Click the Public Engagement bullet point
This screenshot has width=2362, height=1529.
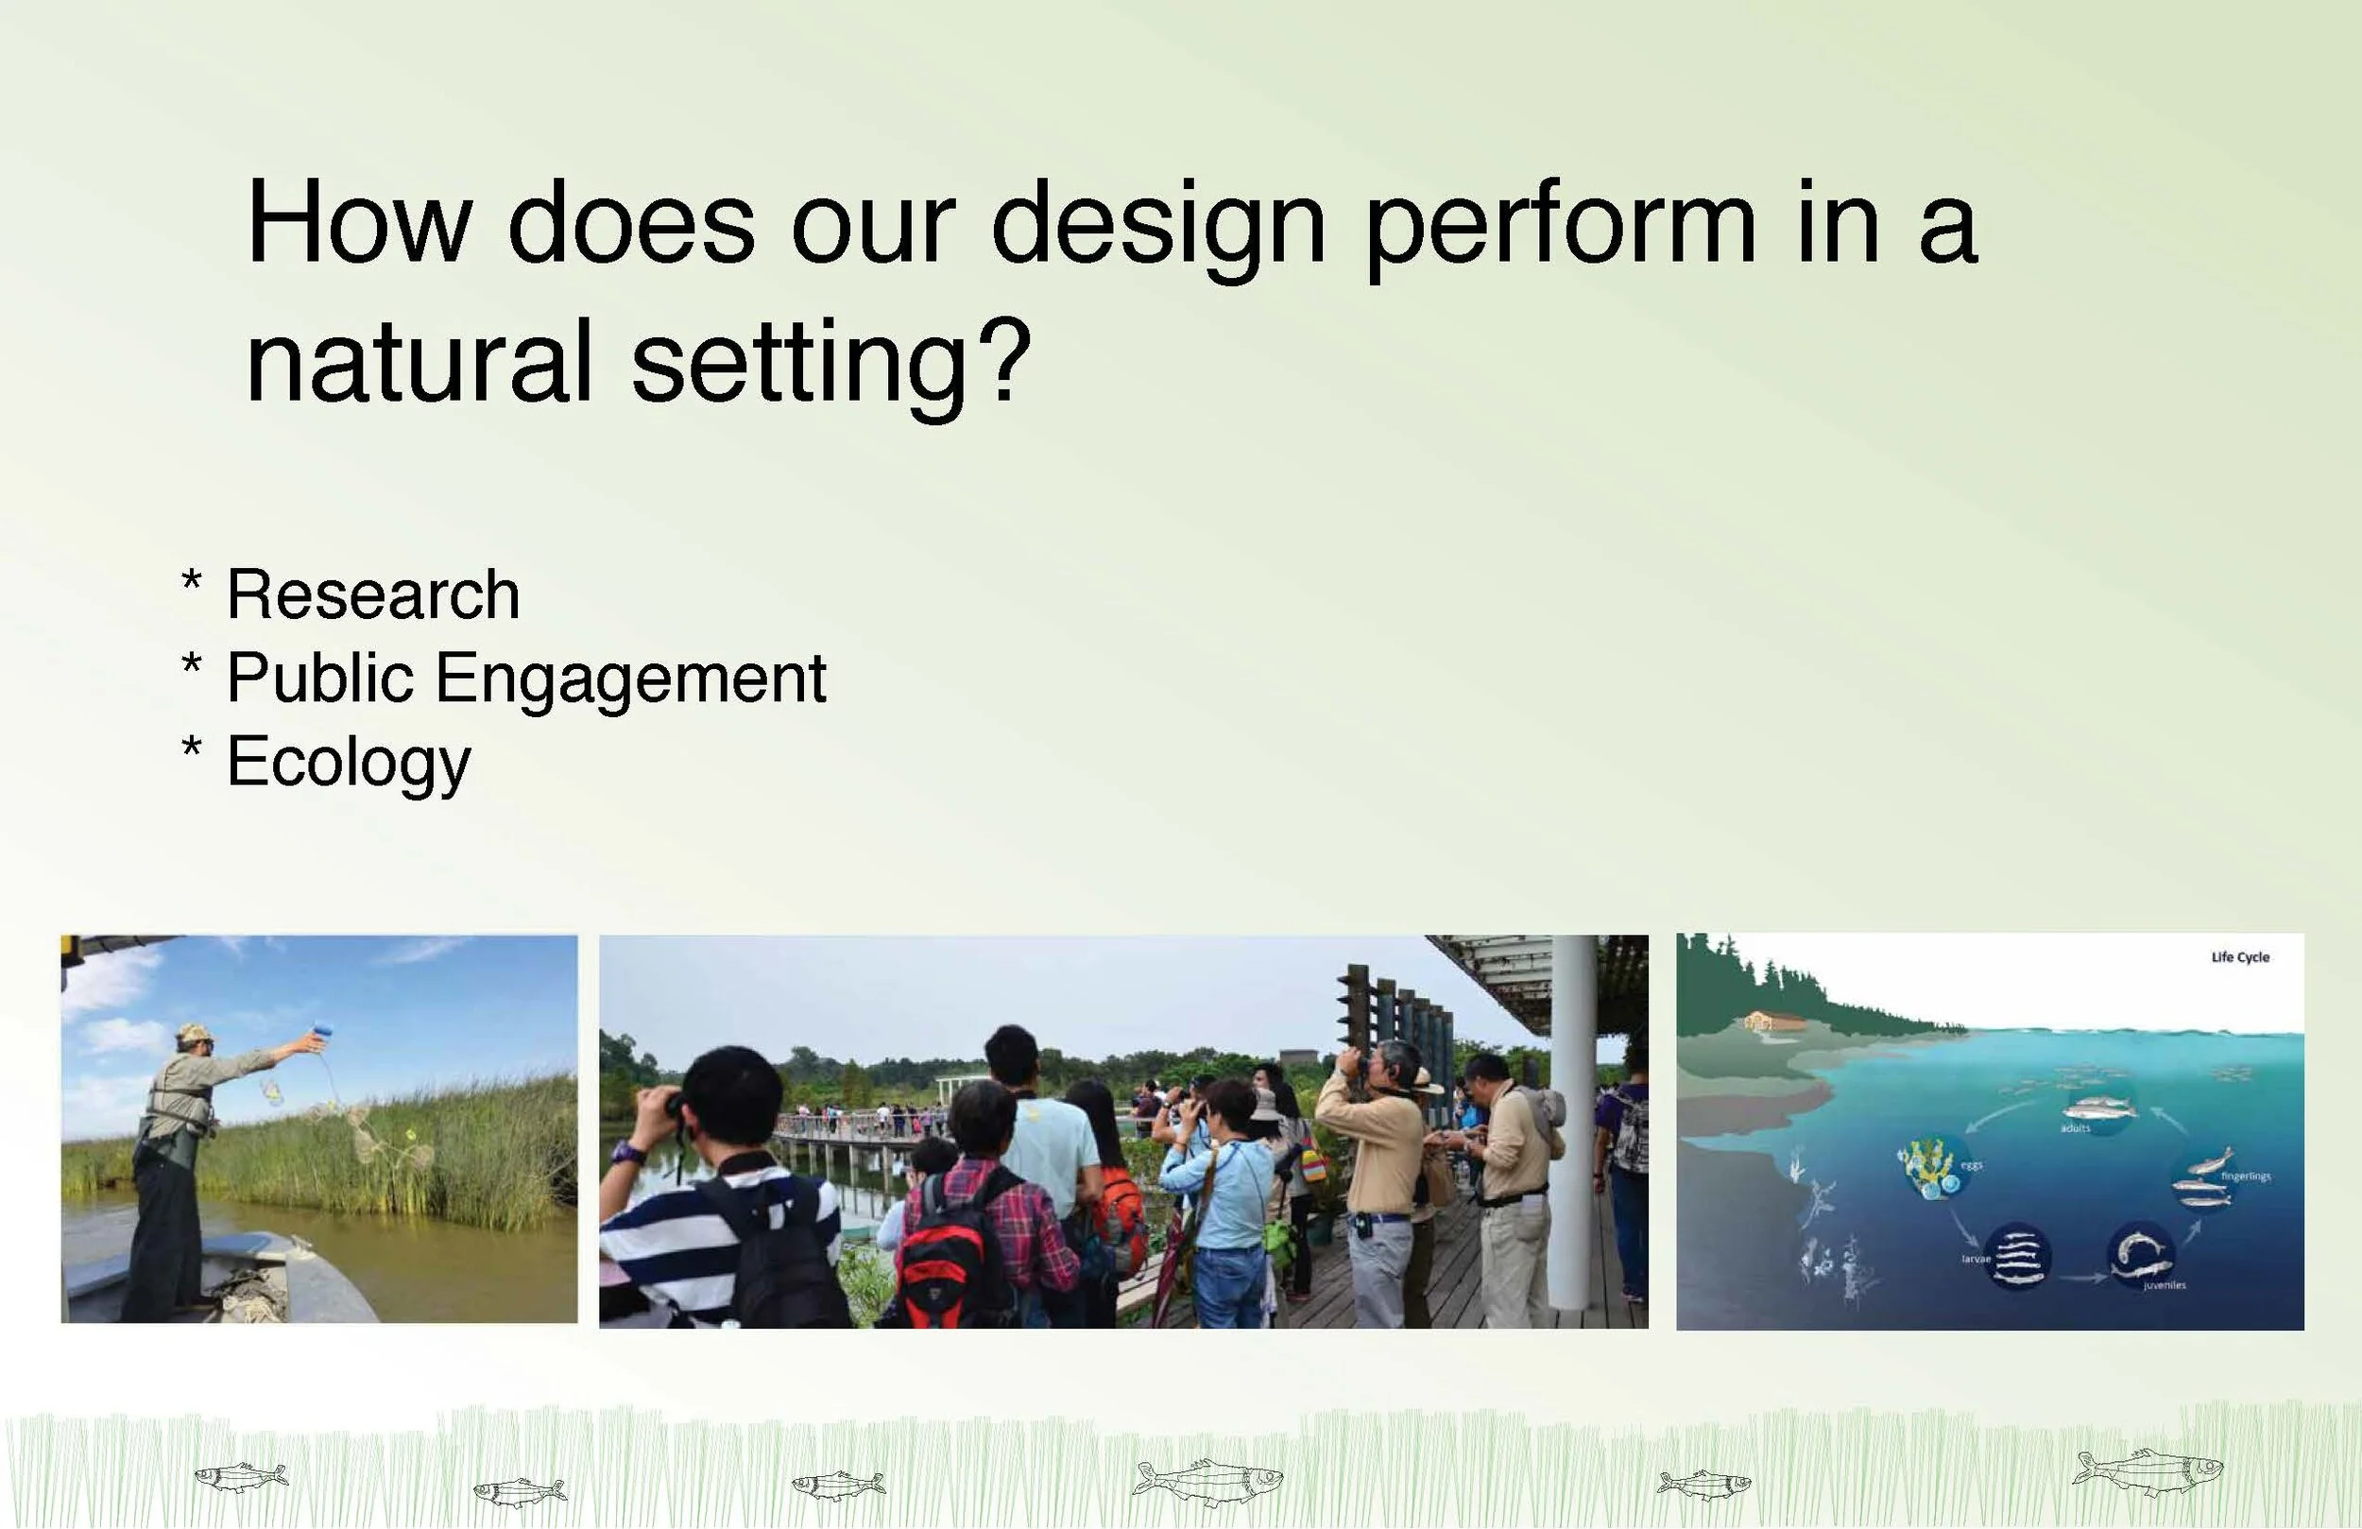pos(505,679)
